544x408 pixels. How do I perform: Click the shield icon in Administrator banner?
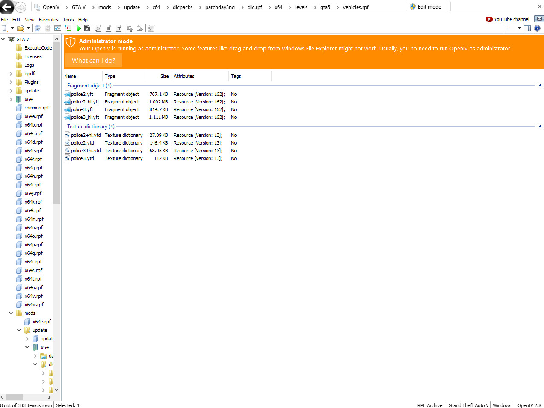[x=71, y=43]
